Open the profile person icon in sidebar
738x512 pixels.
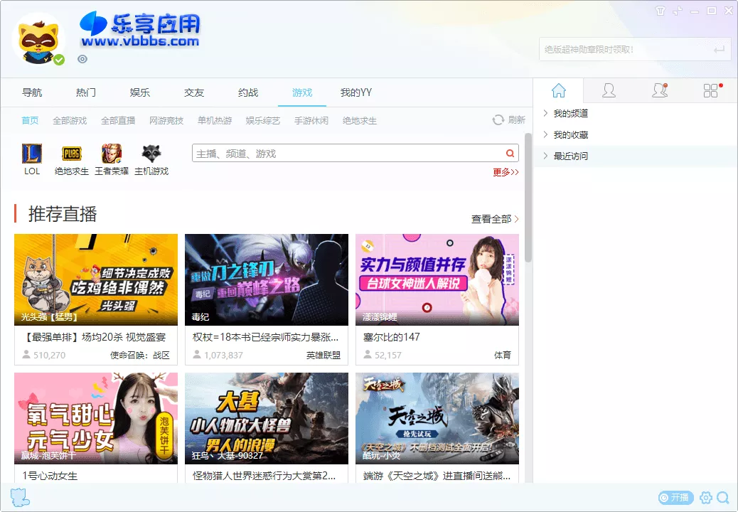point(610,91)
